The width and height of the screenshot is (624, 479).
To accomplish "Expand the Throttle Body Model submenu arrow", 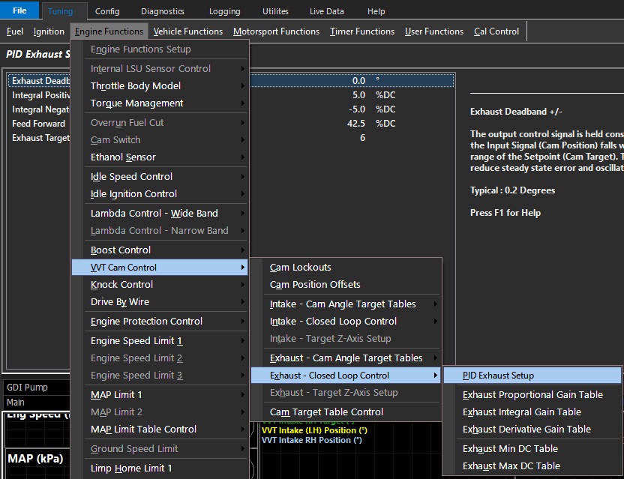I will (242, 86).
